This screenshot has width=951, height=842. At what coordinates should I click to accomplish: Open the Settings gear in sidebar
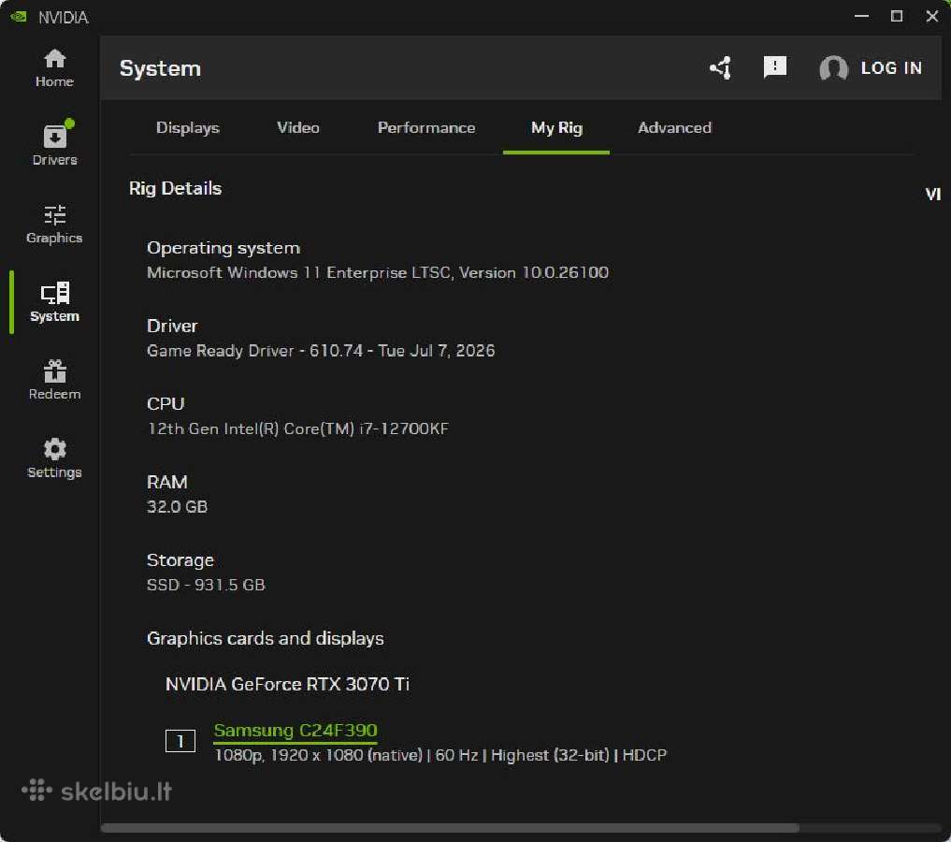coord(54,458)
